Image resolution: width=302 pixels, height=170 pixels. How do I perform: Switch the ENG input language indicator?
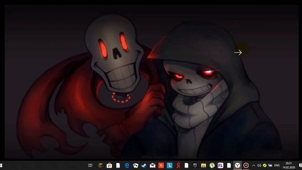(277, 165)
